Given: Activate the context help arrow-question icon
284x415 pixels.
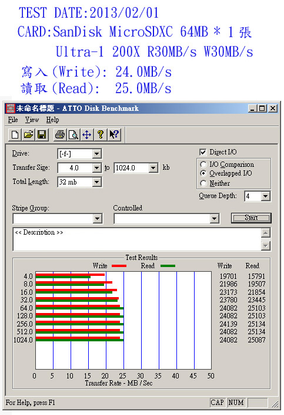Looking at the screenshot, I should (114, 135).
